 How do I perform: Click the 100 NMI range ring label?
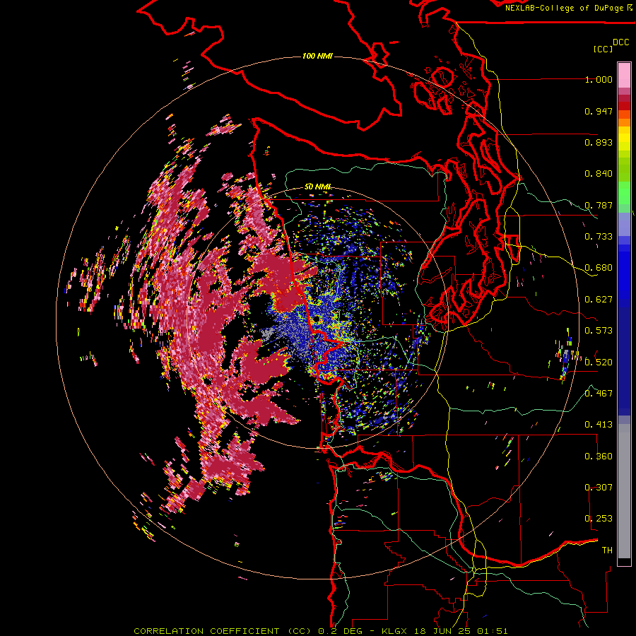(317, 56)
